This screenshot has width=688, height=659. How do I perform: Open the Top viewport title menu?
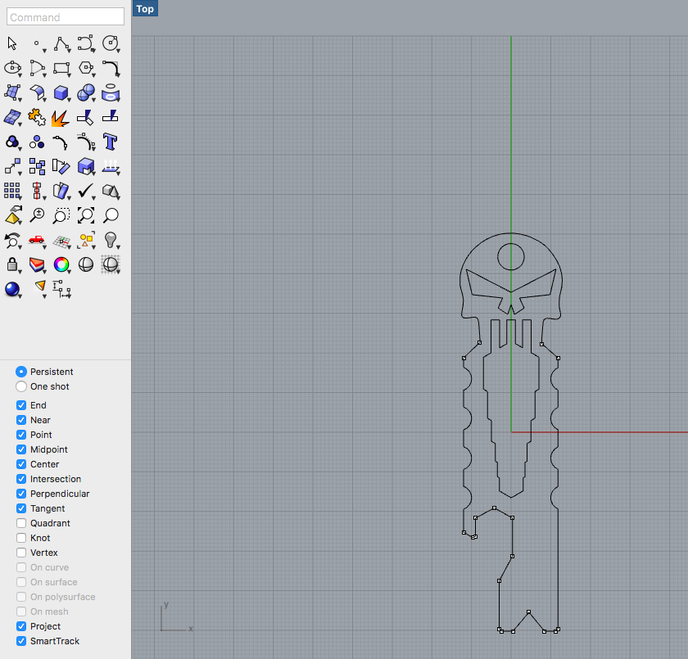click(145, 9)
